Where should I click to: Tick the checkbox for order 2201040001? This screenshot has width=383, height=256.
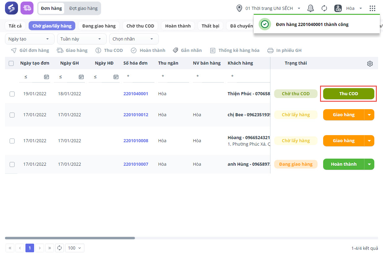12,94
